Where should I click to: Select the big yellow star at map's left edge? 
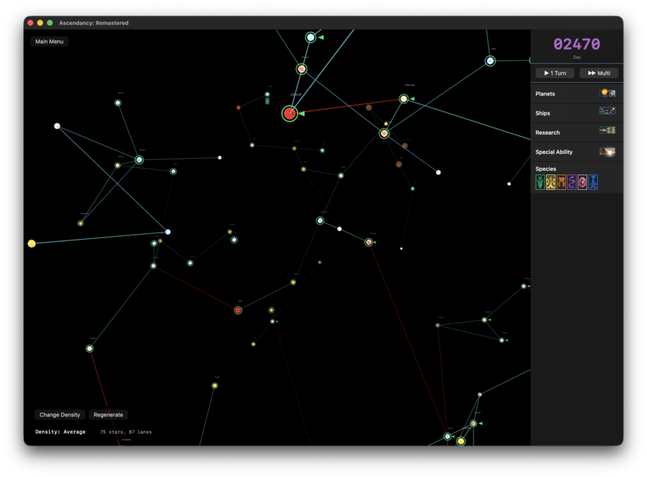(32, 243)
